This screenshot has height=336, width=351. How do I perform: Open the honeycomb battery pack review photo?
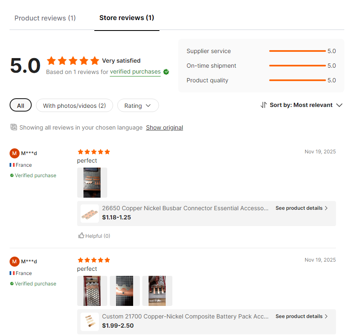[92, 291]
